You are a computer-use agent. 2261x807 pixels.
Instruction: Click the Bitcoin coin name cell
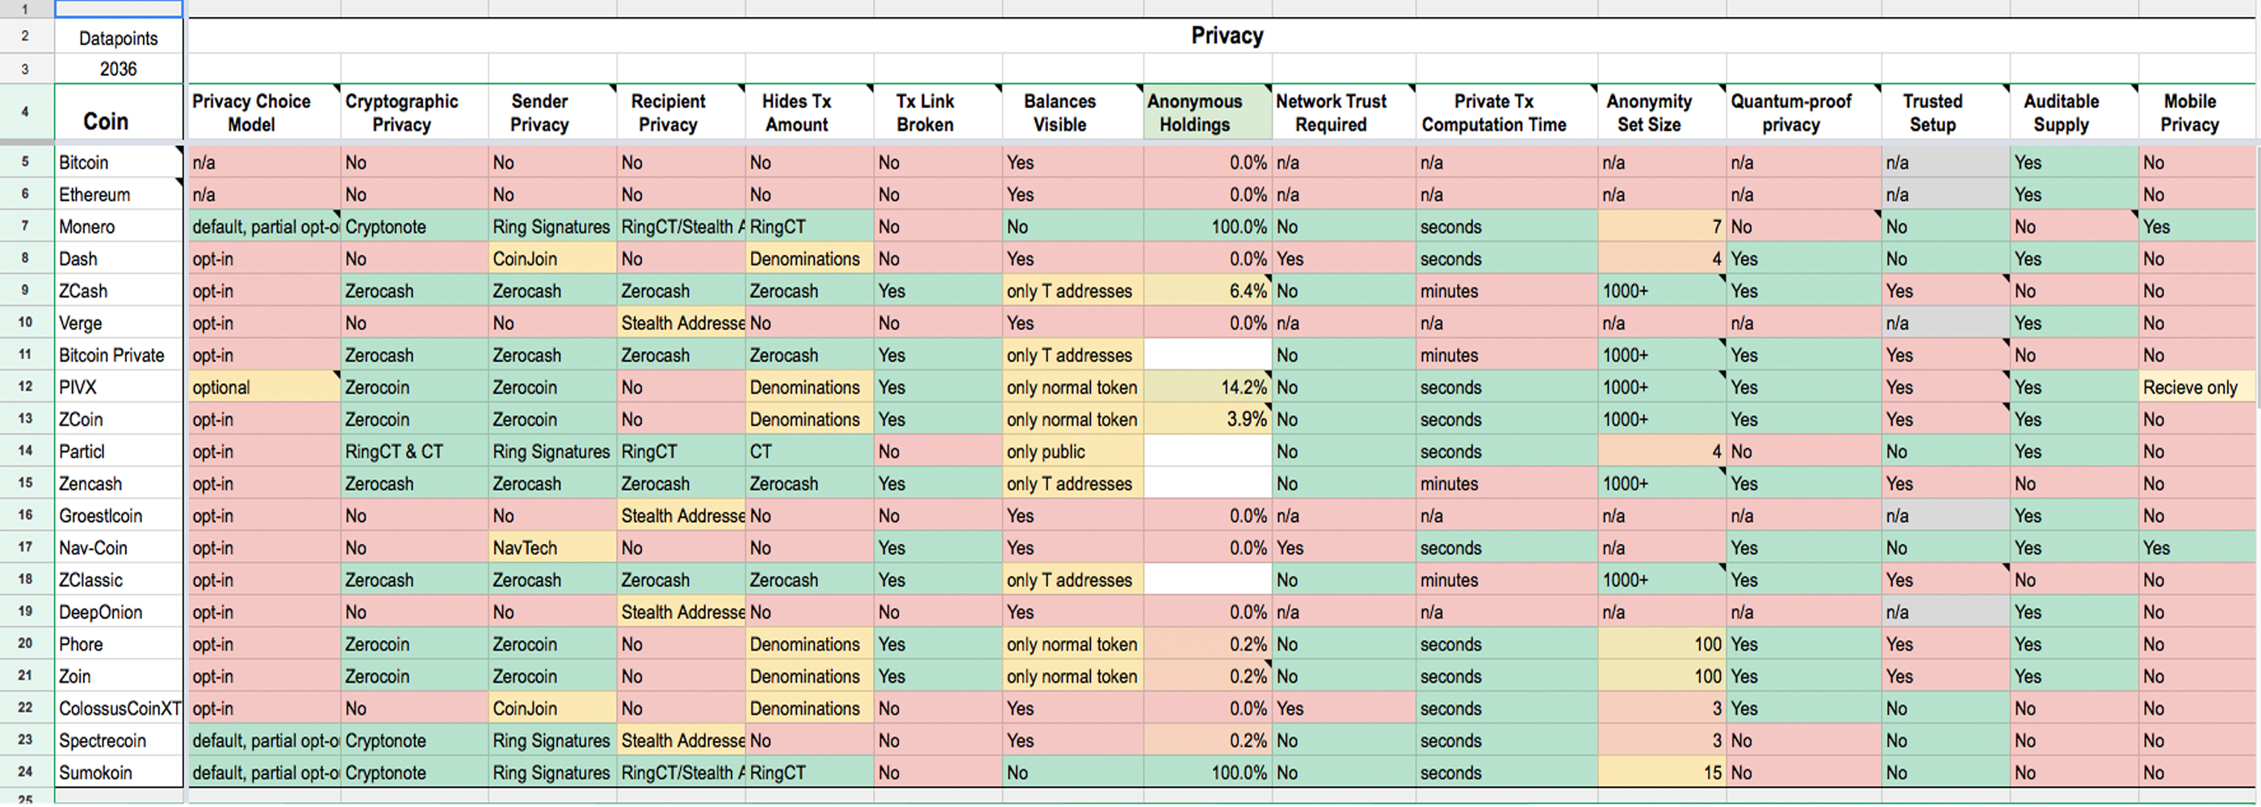click(x=119, y=162)
